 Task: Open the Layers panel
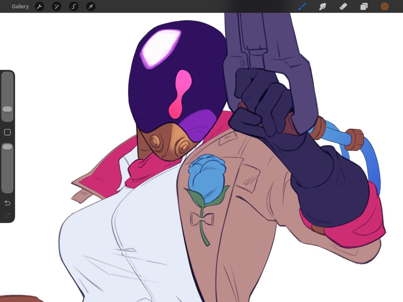tap(364, 6)
